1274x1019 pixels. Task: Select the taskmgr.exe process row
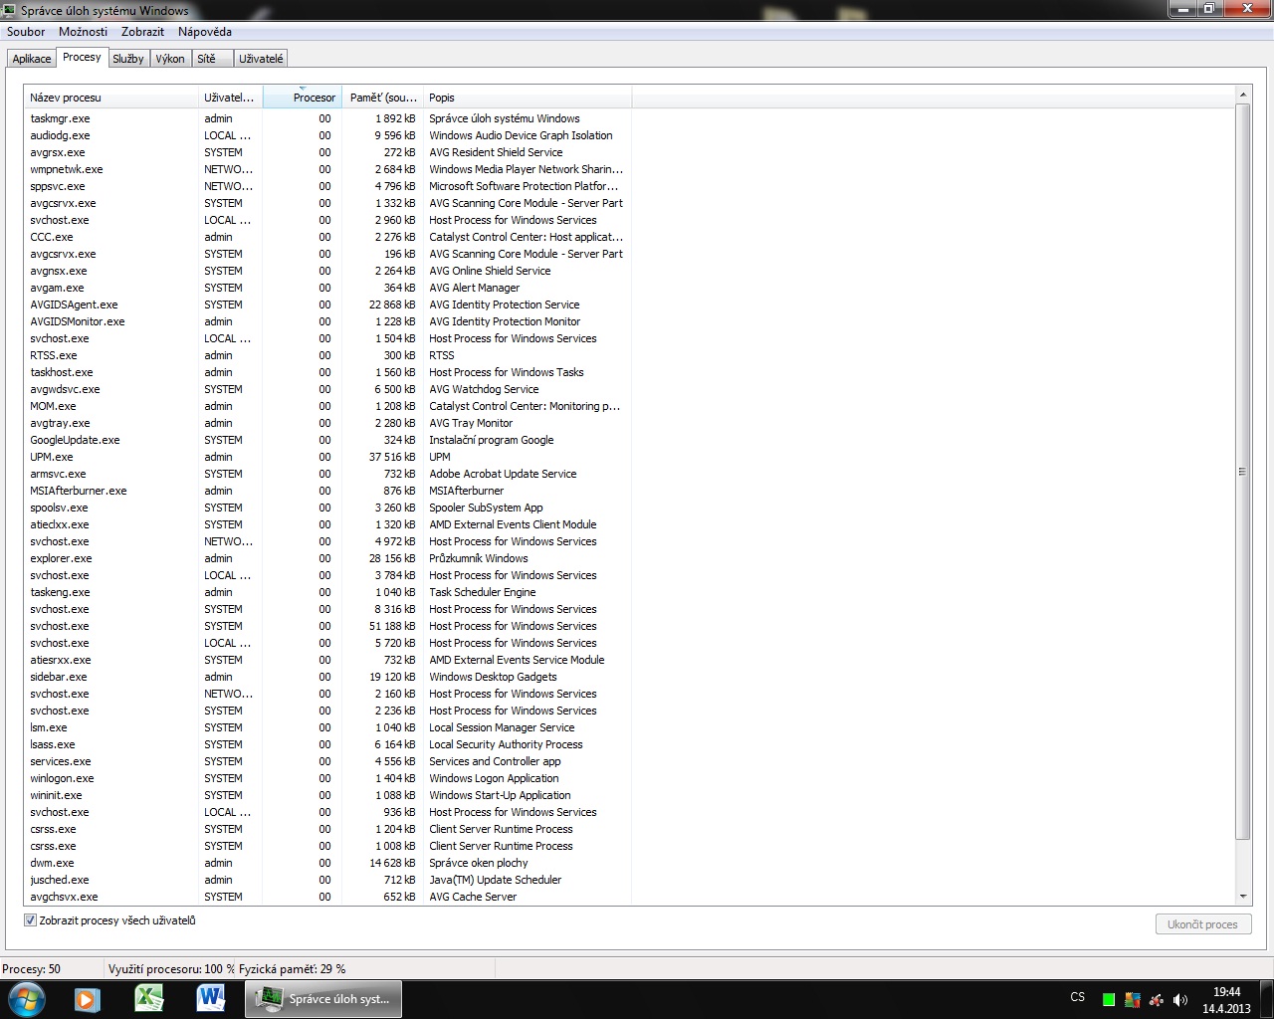[328, 118]
